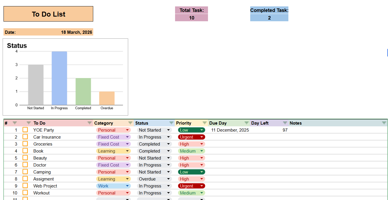Select the Assigment task name
The height and width of the screenshot is (200, 388).
(x=44, y=179)
